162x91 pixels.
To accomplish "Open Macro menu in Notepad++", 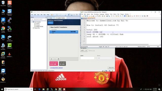I will coord(115,14).
